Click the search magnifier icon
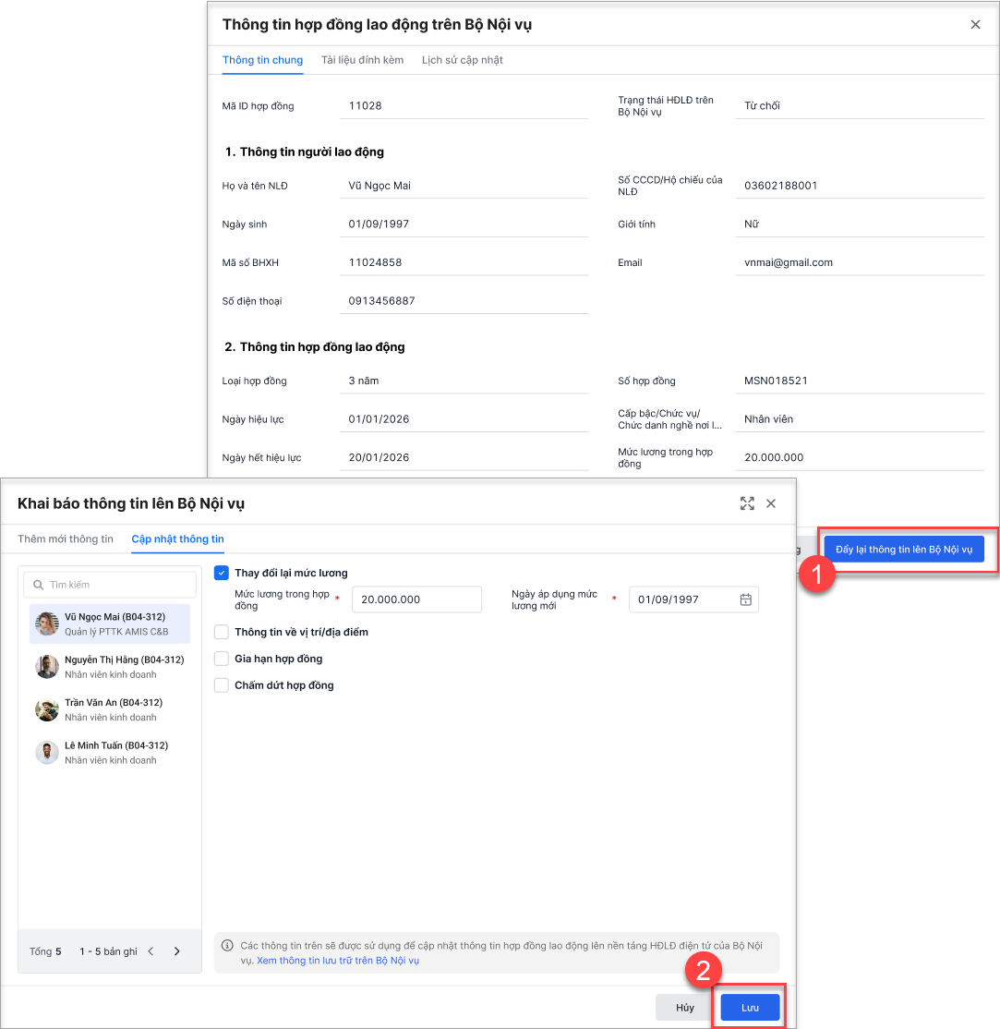The image size is (1000, 1029). point(38,585)
